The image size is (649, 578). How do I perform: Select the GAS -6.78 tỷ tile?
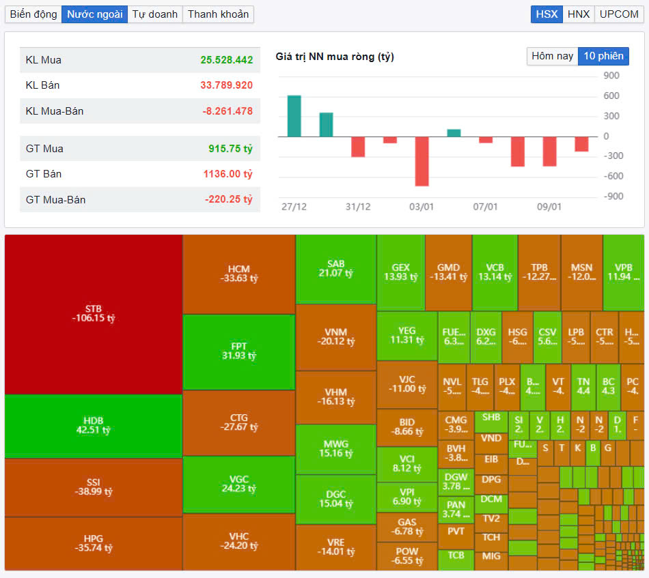point(407,528)
